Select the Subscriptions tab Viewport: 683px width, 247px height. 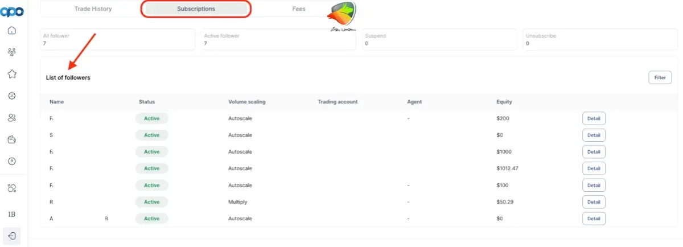click(196, 9)
